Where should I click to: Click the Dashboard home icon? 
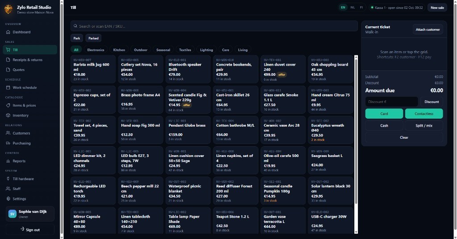[x=8, y=32]
